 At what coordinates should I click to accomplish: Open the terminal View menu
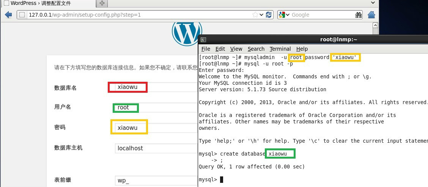[236, 49]
